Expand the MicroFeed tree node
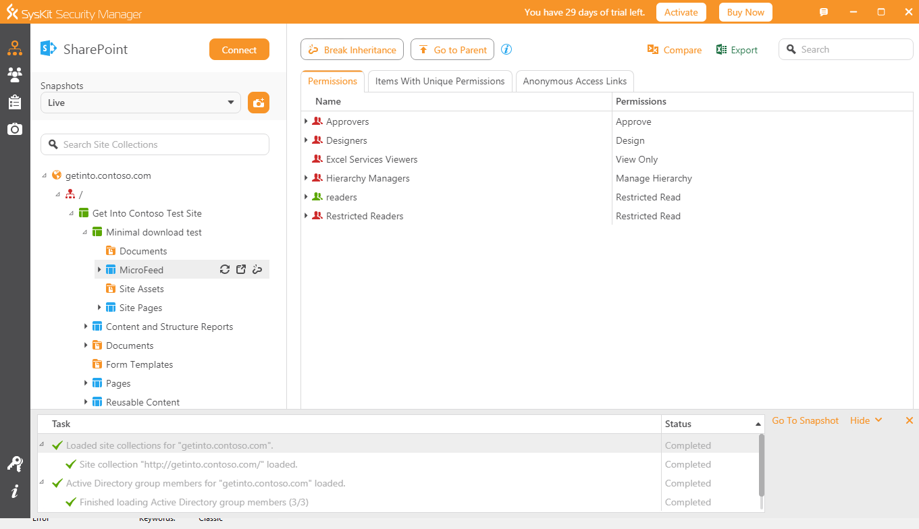919x529 pixels. click(x=99, y=270)
